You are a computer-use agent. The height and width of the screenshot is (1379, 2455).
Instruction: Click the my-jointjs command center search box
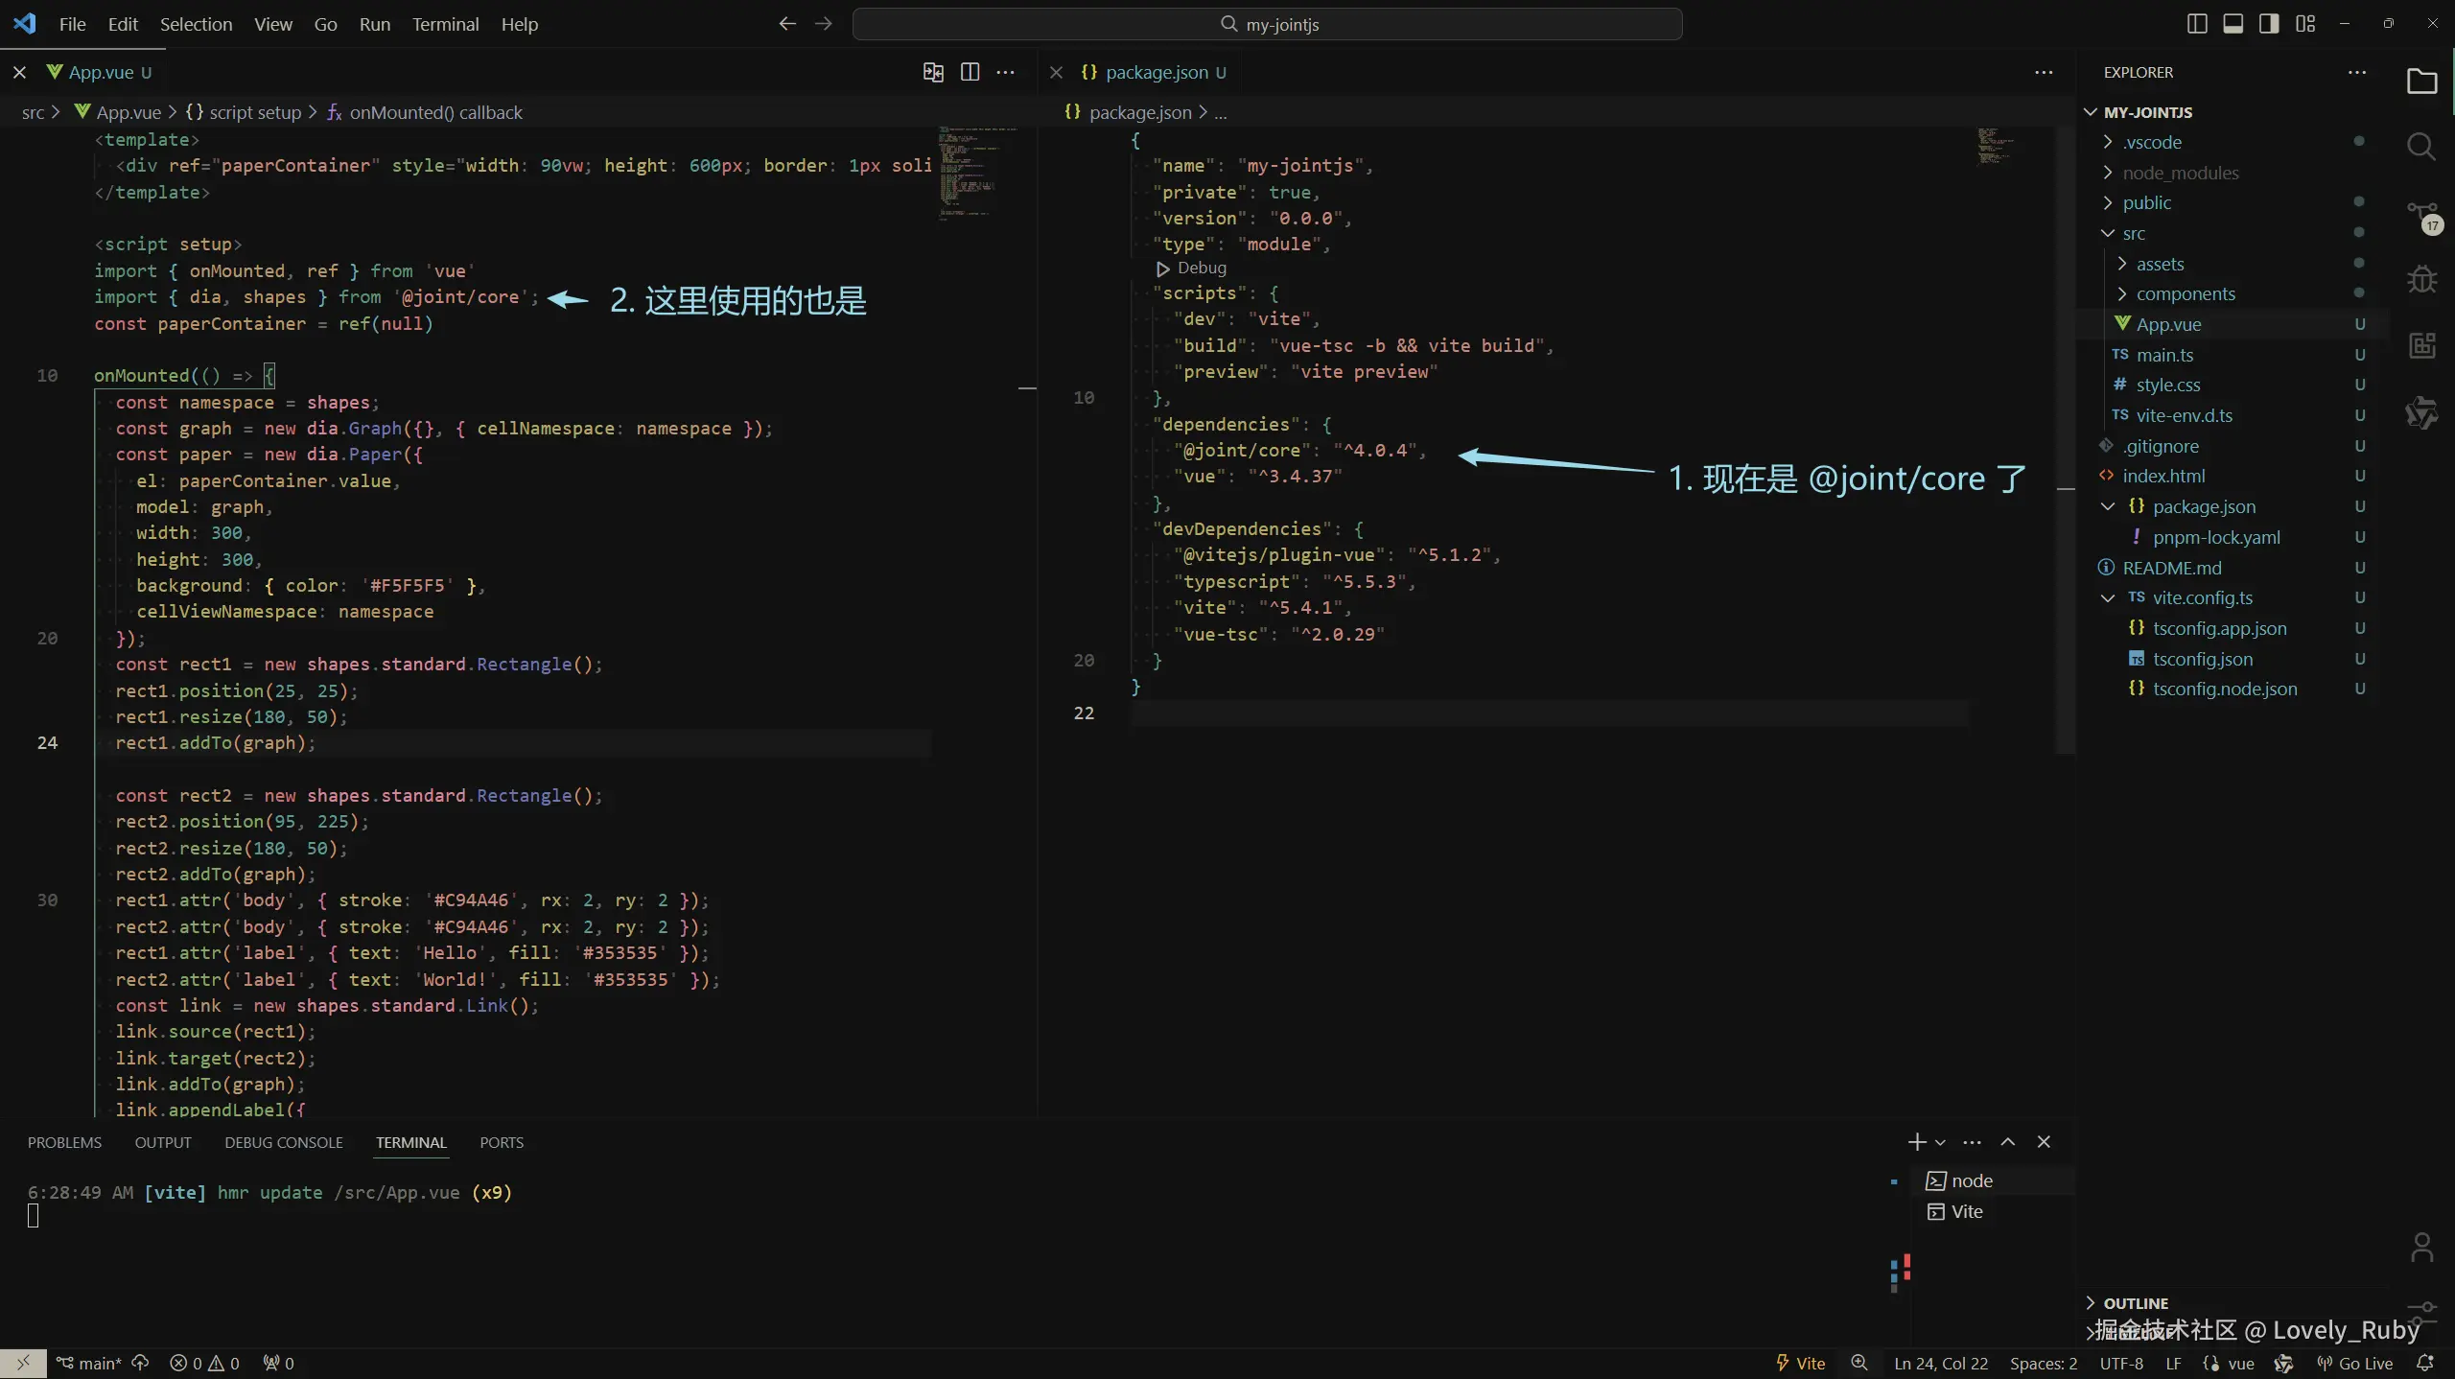point(1267,24)
